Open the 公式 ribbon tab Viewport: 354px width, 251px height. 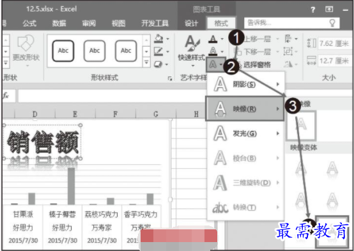[29, 23]
